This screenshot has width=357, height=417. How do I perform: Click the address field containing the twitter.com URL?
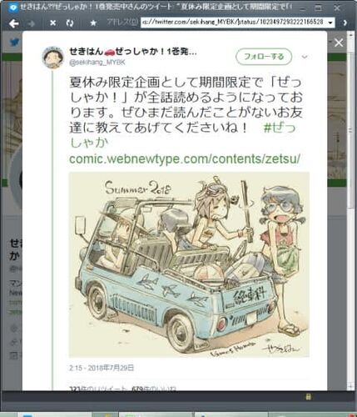tap(234, 23)
